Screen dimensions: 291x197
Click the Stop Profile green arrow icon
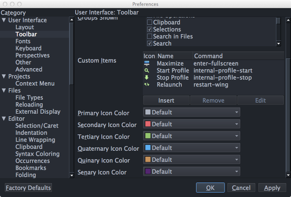tap(147, 77)
